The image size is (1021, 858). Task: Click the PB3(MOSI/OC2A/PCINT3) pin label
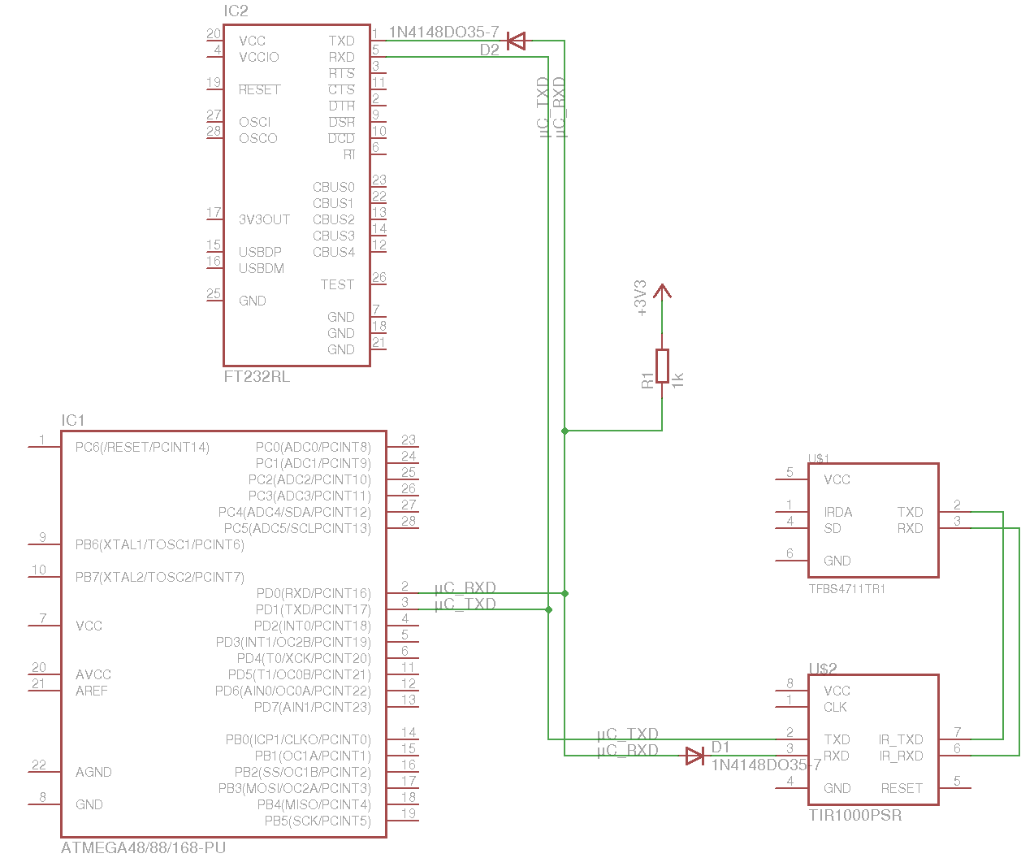[x=295, y=788]
